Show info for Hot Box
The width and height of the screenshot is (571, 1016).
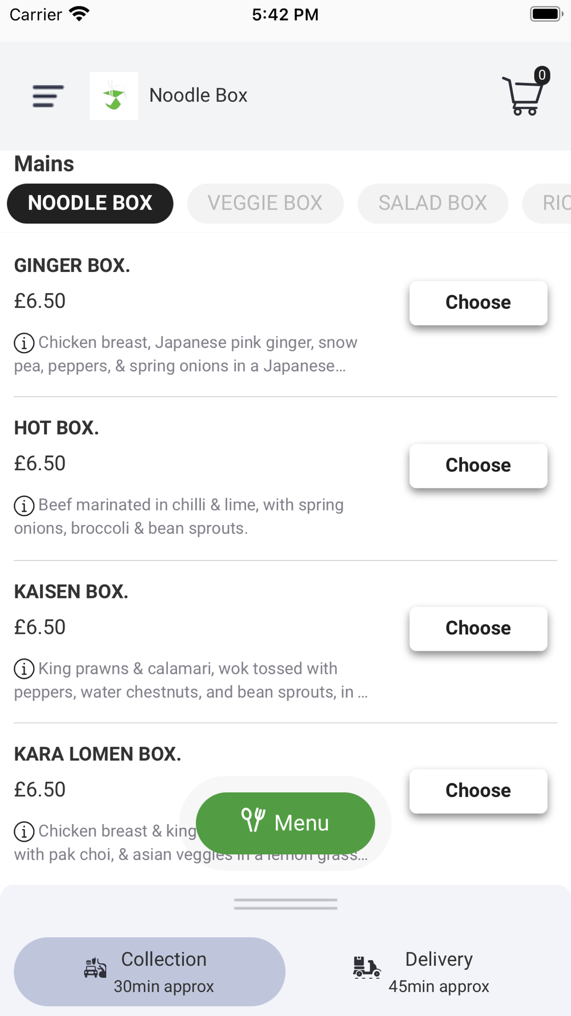click(x=24, y=506)
